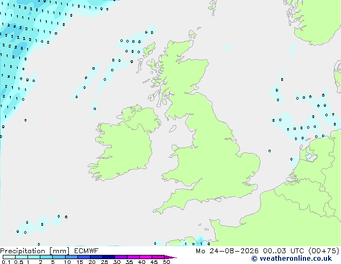Select the blue legend swatch between 10 and 15
This screenshot has height=264, width=341.
point(72,257)
